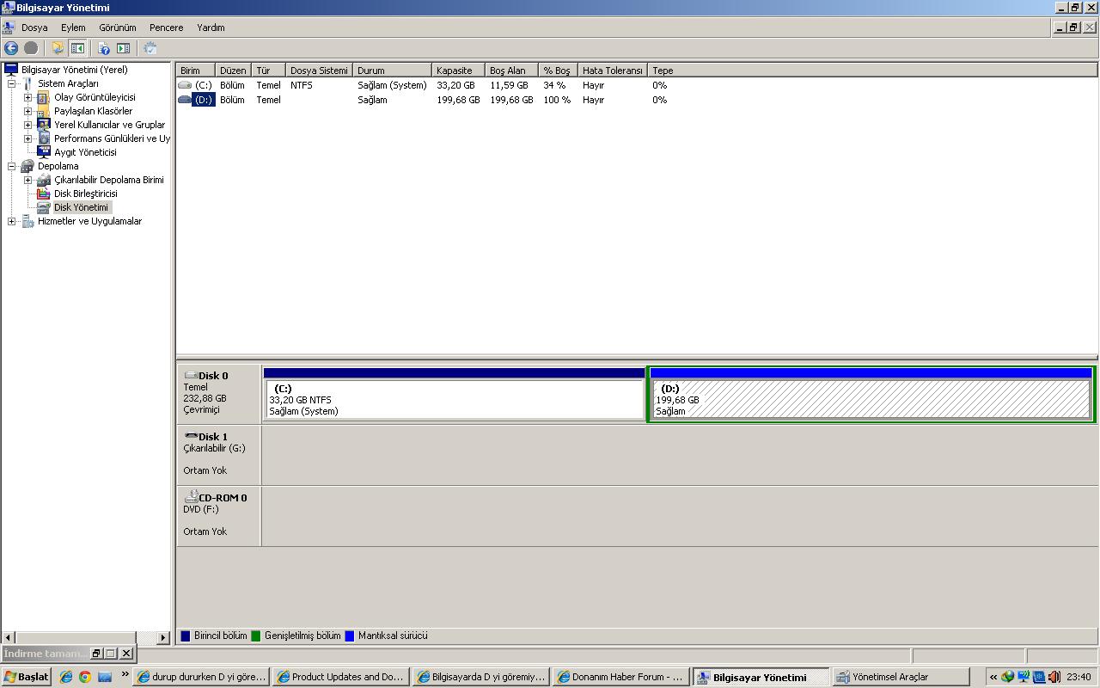Image resolution: width=1100 pixels, height=688 pixels.
Task: Select the (C:) 33,20 GB NTFS partition block
Action: pos(454,395)
